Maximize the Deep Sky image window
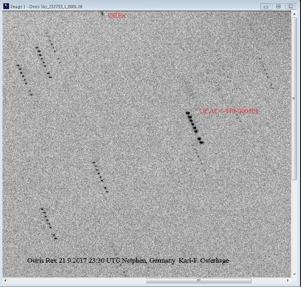The height and width of the screenshot is (287, 301). tap(278, 6)
